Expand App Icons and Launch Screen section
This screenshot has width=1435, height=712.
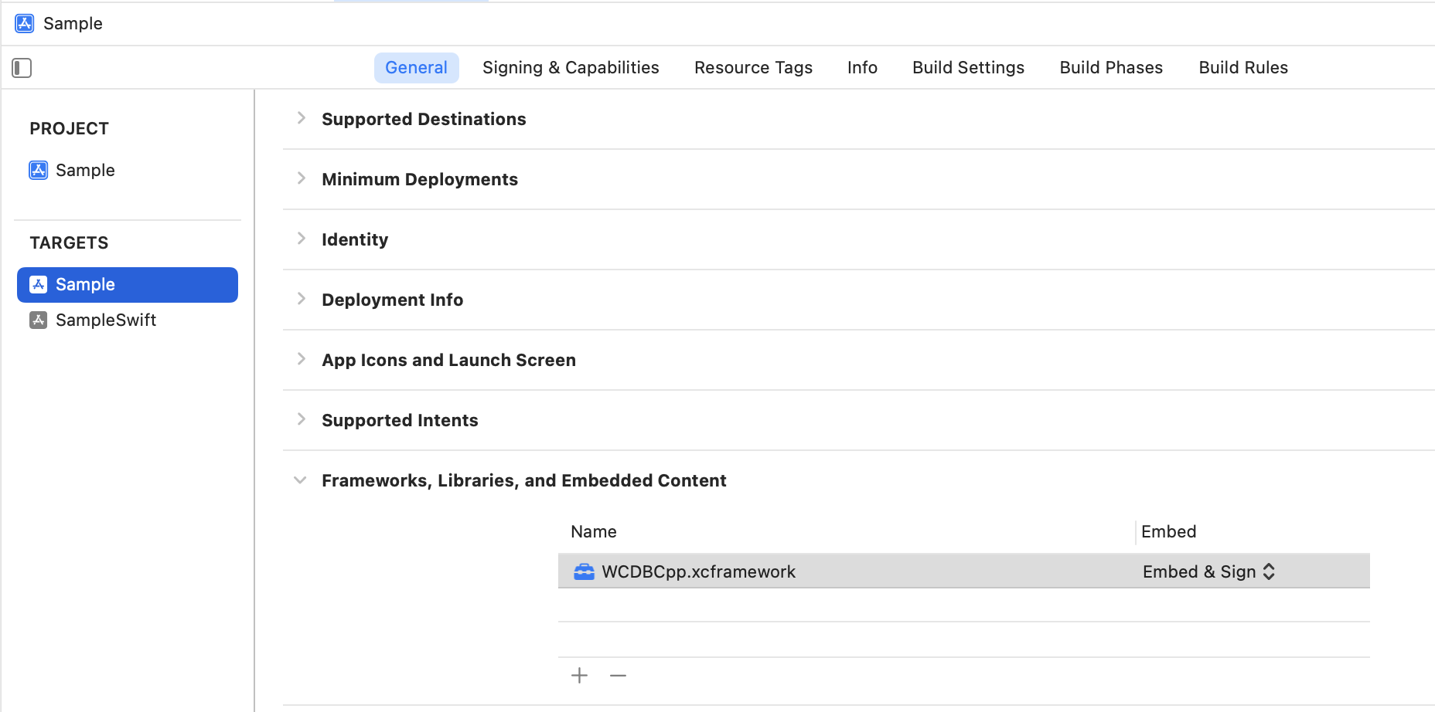(302, 359)
